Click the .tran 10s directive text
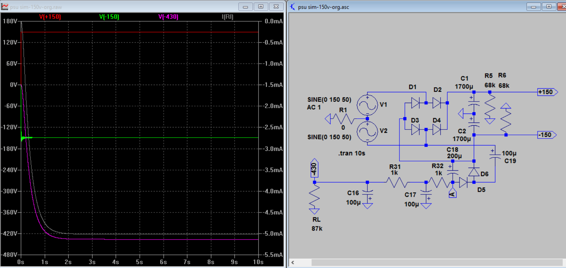The image size is (566, 268). point(352,153)
